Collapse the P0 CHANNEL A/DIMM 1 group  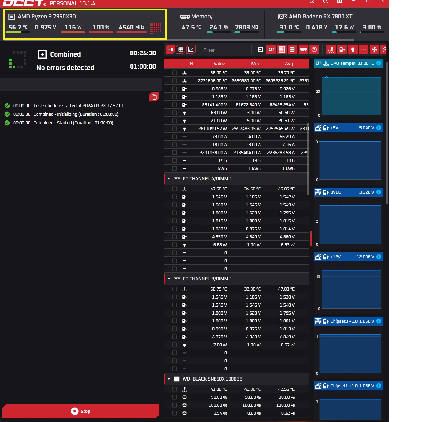pyautogui.click(x=169, y=179)
